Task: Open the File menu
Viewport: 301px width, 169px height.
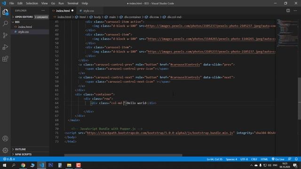Action: [x=12, y=3]
